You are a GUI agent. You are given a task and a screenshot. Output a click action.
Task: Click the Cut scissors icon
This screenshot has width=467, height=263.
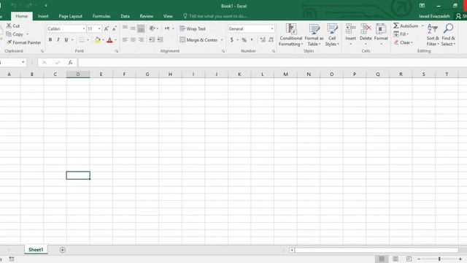coord(9,26)
